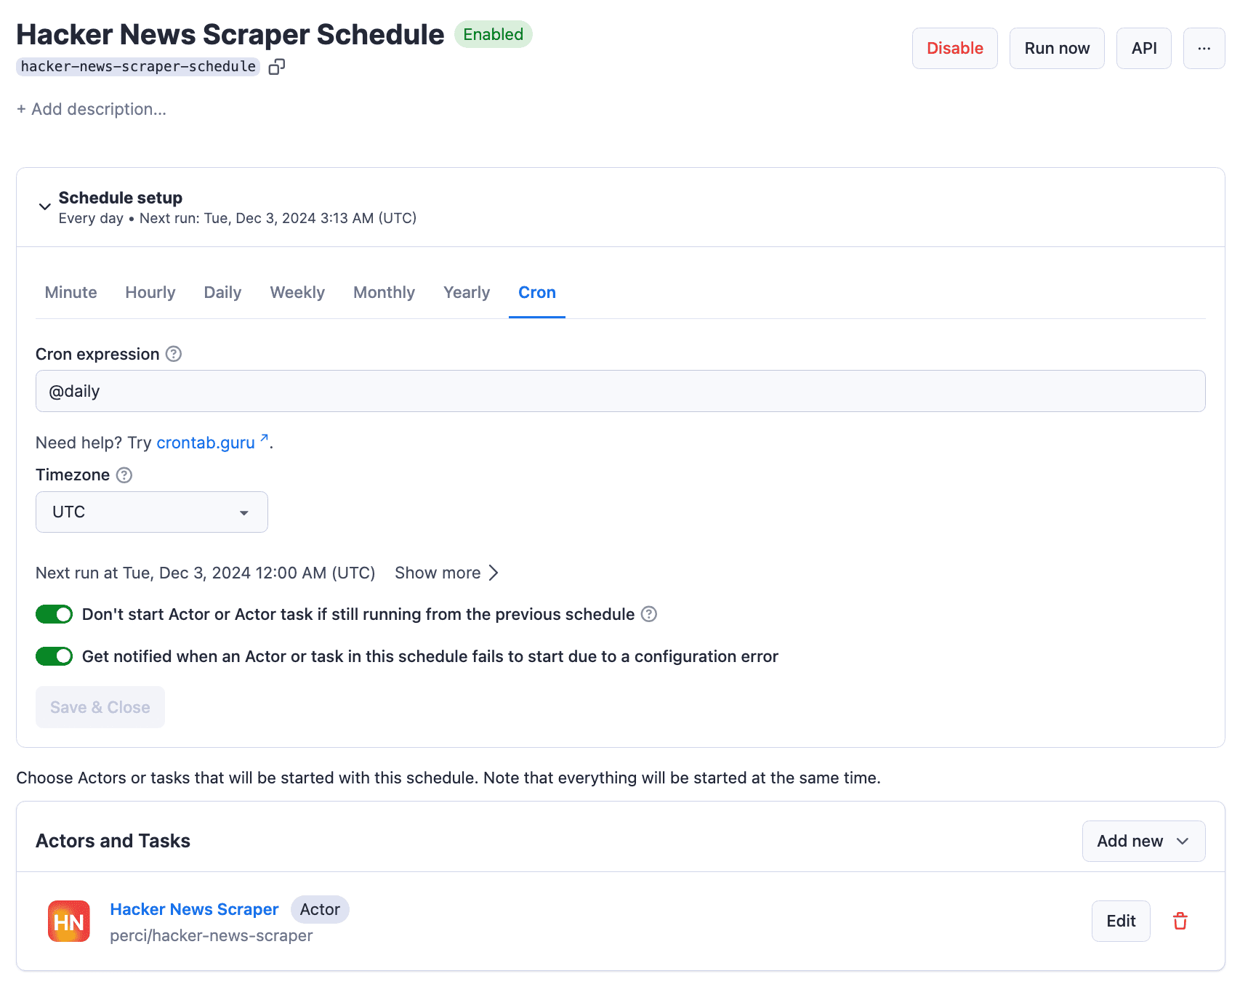
Task: Delete the Hacker News Scraper actor
Action: (1180, 921)
